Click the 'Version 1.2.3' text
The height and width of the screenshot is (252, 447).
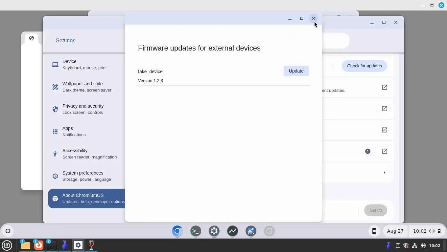(151, 80)
